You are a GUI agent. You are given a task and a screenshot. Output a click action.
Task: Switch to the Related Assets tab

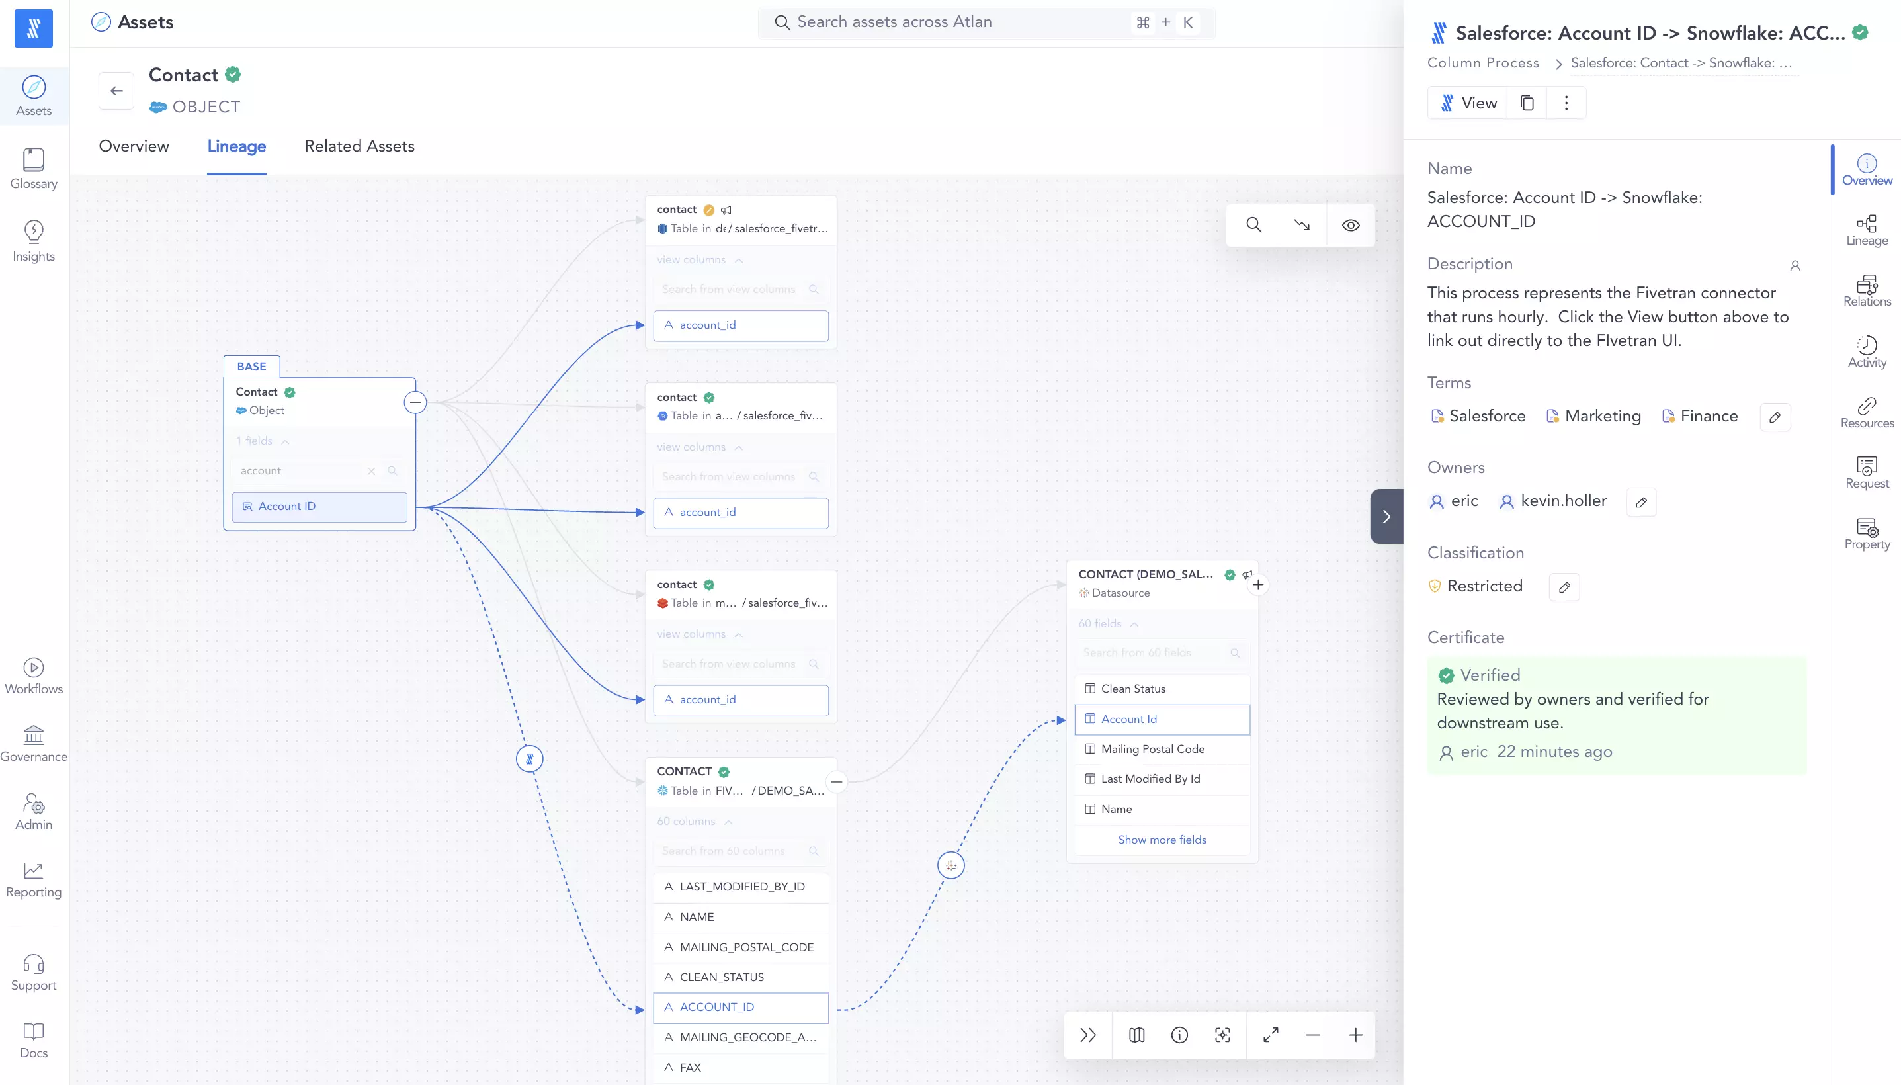tap(360, 146)
